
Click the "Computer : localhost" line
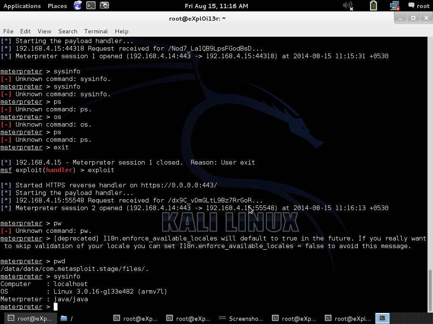coord(44,284)
